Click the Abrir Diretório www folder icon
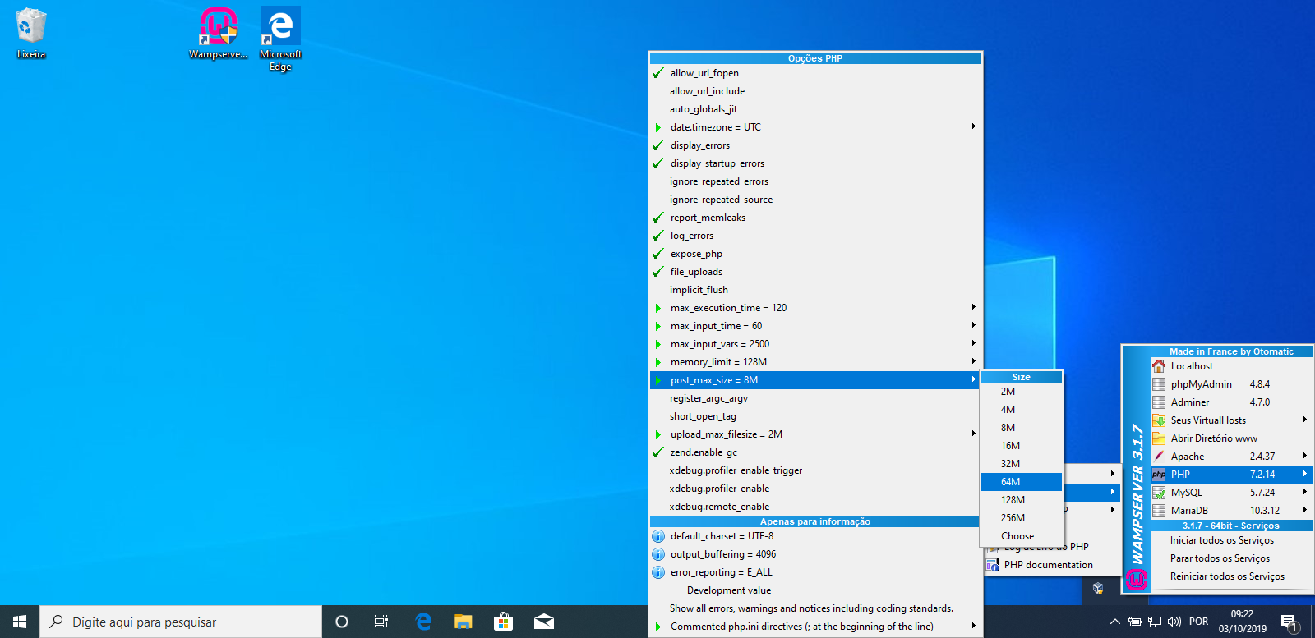1315x638 pixels. [1159, 438]
